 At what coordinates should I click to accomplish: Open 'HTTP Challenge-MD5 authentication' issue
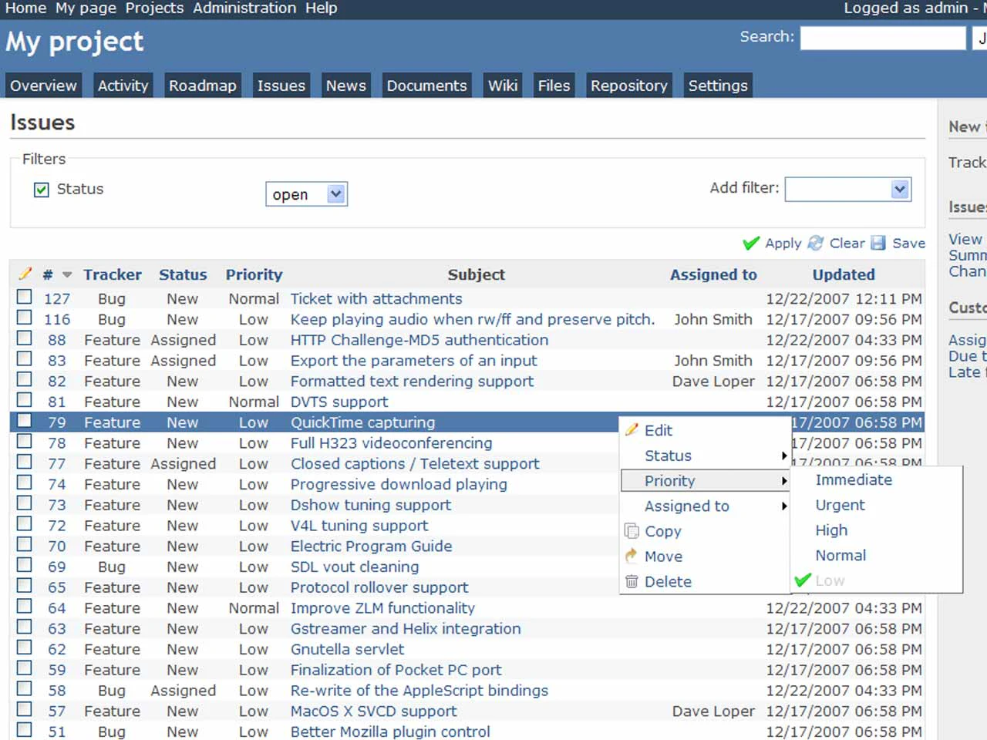coord(419,340)
